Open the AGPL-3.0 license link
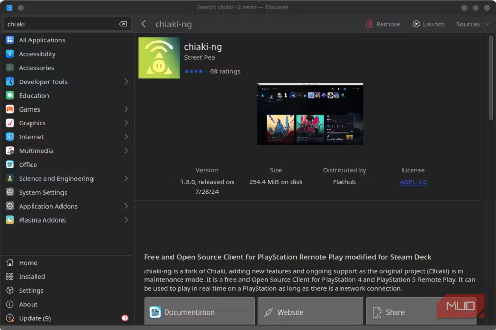This screenshot has height=330, width=496. [x=413, y=182]
